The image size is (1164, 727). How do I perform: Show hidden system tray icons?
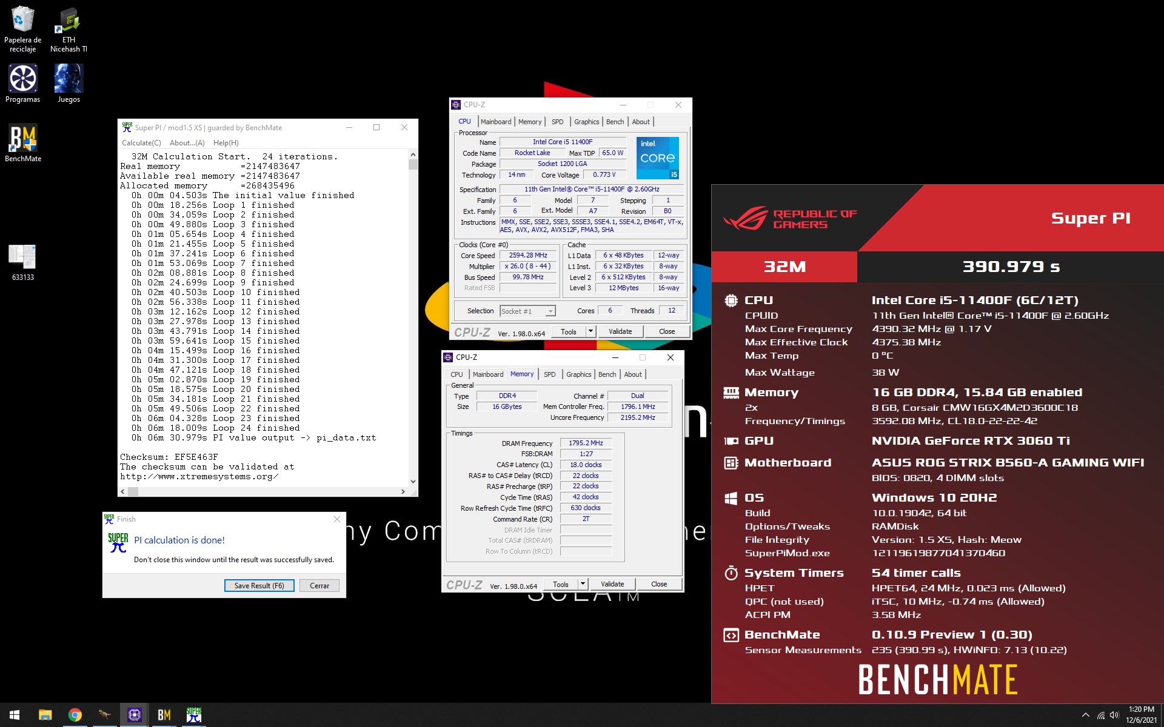click(1085, 715)
